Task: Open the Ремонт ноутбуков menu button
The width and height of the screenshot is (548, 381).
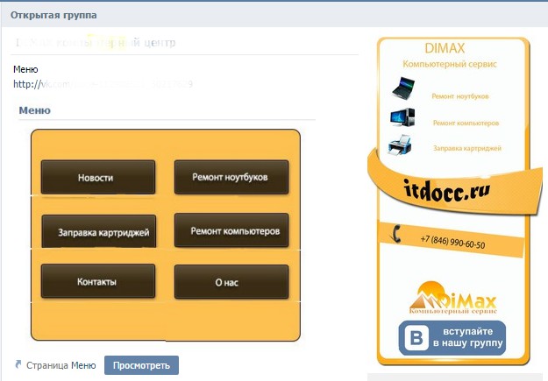Action: (231, 177)
